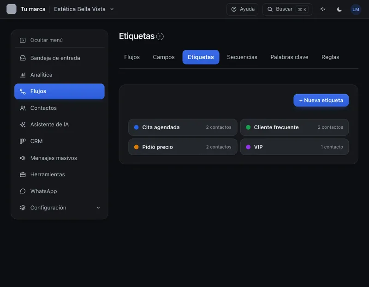Screen dimensions: 369x287
Task: Open the Contactos people icon
Action: (23, 108)
